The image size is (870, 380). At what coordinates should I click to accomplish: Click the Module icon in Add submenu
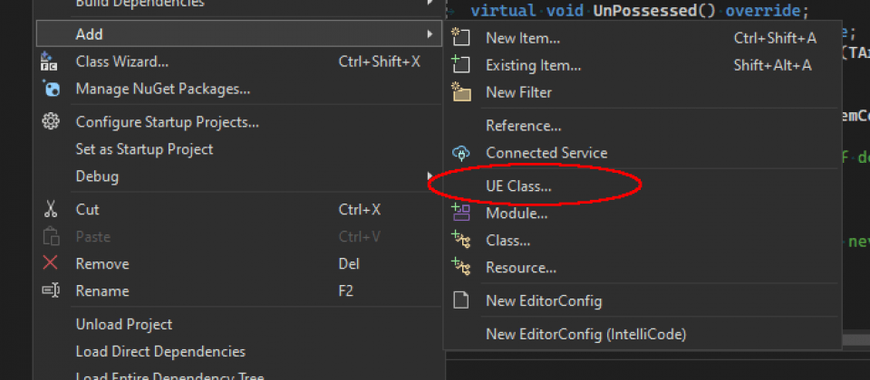[460, 213]
